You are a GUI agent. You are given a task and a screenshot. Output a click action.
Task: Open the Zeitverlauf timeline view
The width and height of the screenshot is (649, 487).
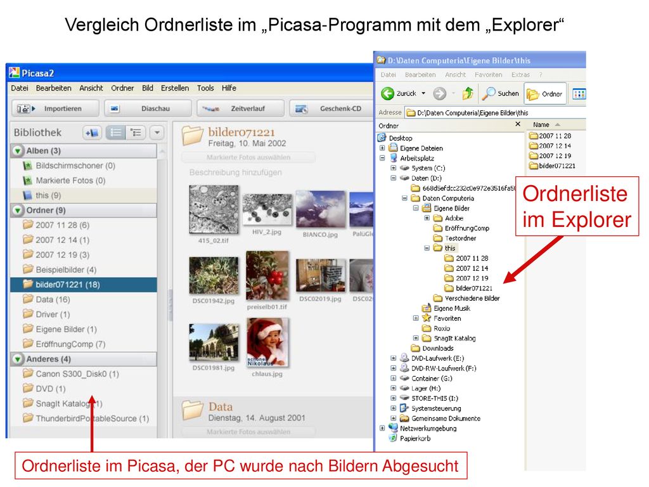point(240,108)
